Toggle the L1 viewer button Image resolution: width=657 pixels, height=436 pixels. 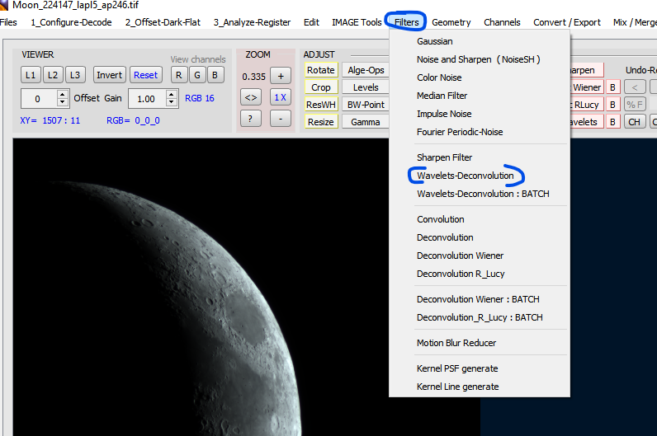click(31, 75)
